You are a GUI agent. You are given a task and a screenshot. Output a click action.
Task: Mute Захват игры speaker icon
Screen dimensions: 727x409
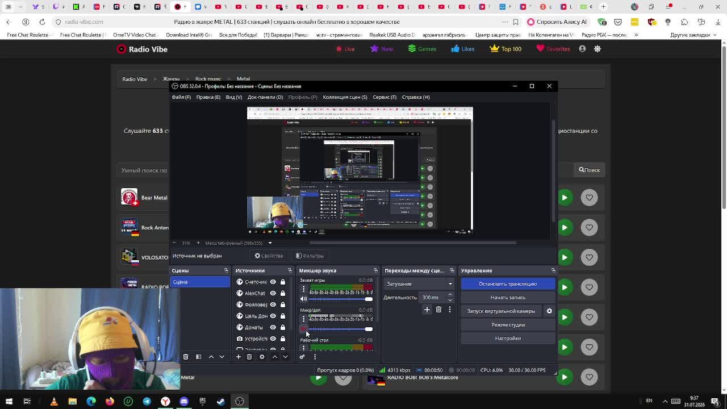(303, 299)
